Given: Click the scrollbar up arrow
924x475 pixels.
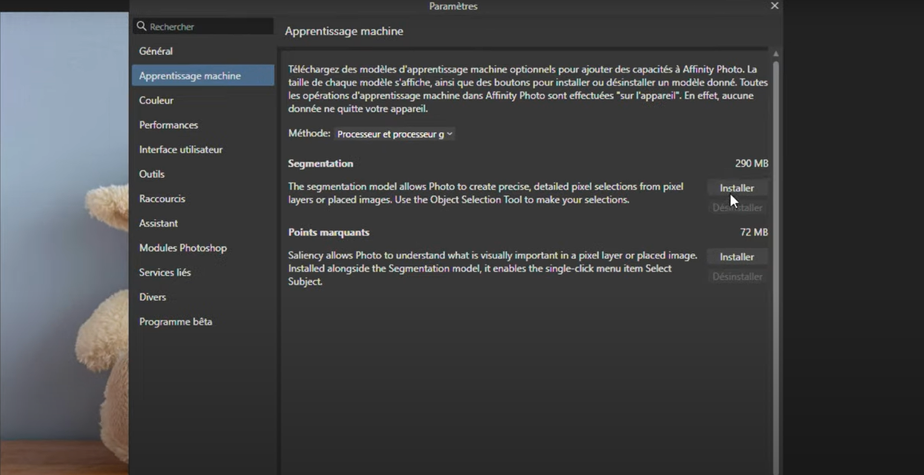Looking at the screenshot, I should (x=776, y=53).
